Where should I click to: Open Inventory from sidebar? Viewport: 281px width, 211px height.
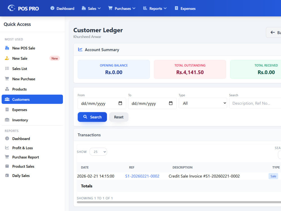(32, 120)
